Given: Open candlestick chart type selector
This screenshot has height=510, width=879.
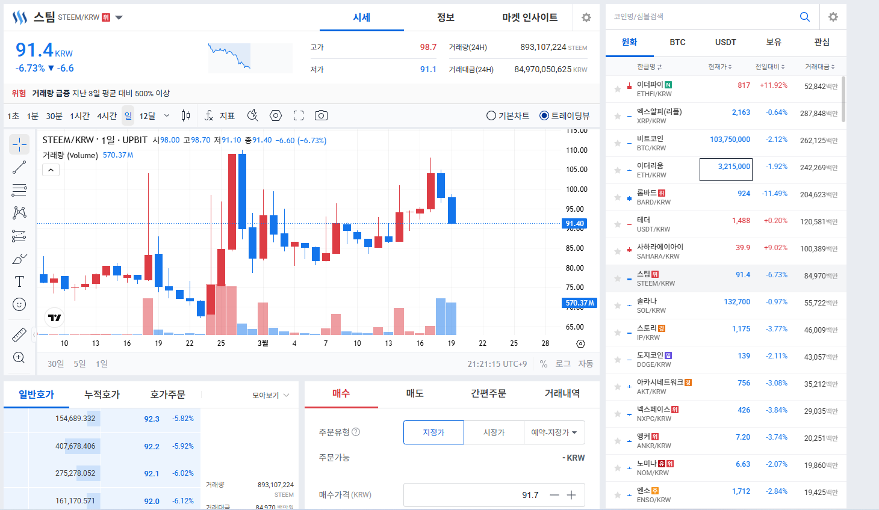Looking at the screenshot, I should point(185,115).
